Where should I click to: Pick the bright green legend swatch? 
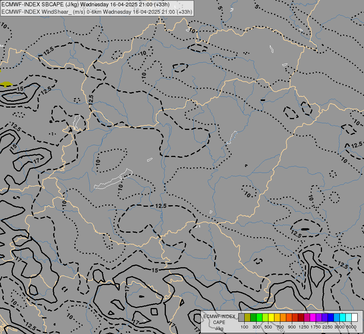[x=259, y=318]
